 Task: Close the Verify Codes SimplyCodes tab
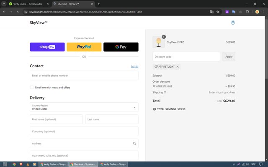point(48,4)
